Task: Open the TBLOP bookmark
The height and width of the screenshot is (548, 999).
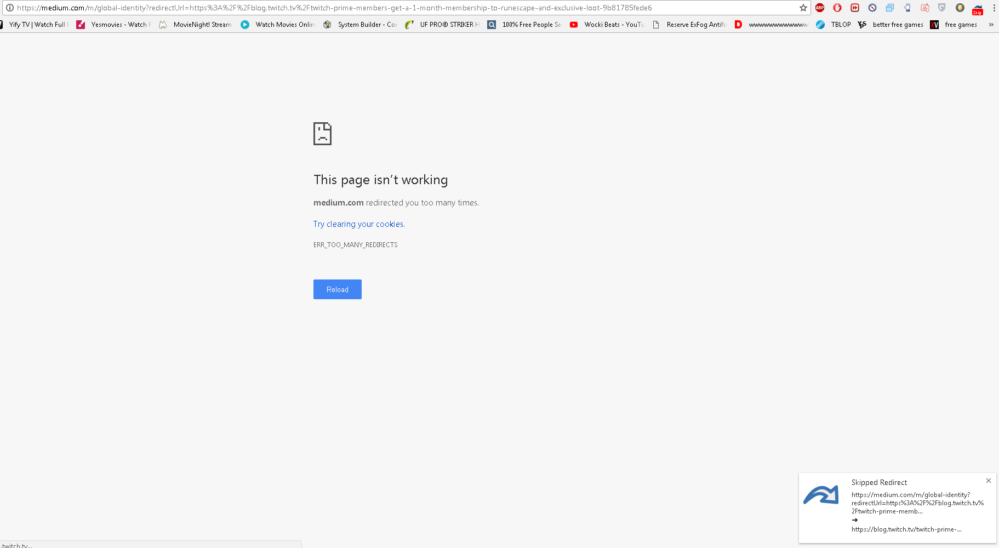Action: 834,25
